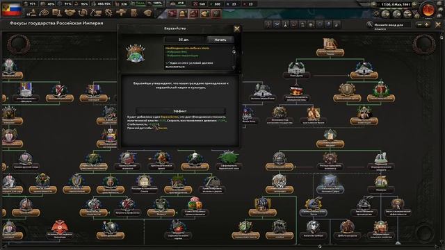Click the stability value 40%

(51, 4)
